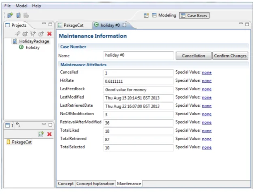Maximize the Projects panel
Image resolution: width=254 pixels, height=194 pixels.
click(x=50, y=24)
